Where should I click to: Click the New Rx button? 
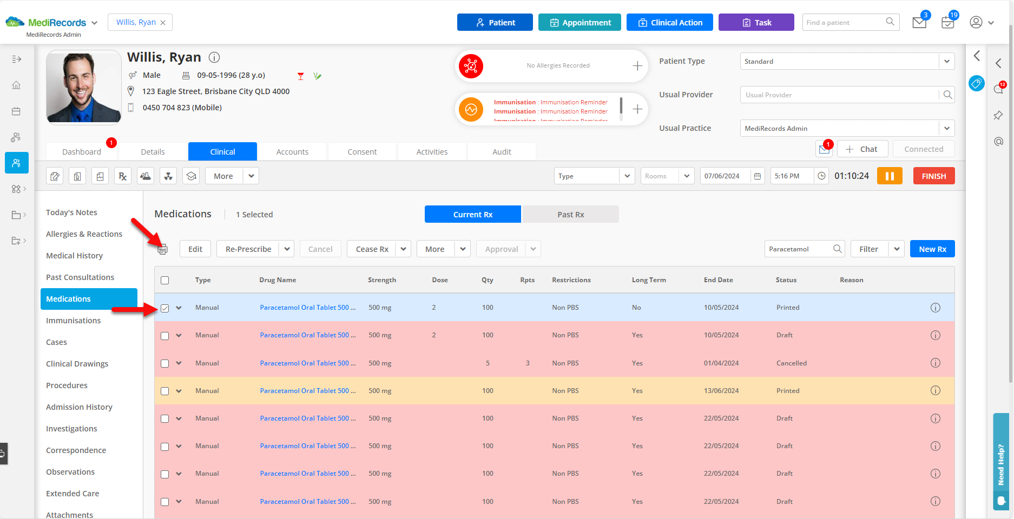932,249
